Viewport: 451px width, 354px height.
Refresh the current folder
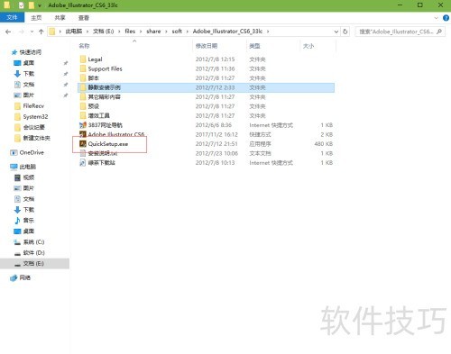click(345, 32)
